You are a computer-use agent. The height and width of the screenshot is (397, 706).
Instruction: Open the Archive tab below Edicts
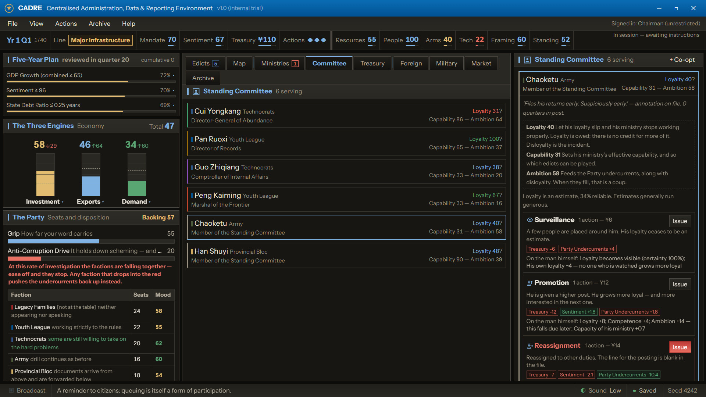click(203, 78)
